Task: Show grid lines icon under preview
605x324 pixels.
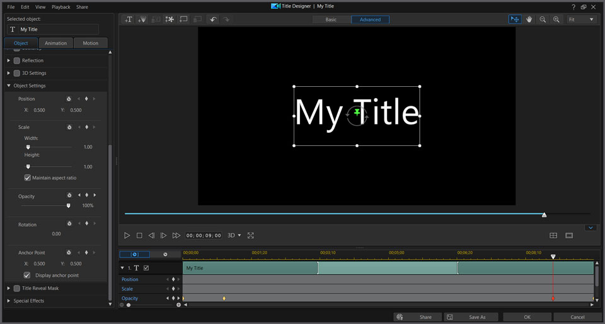Action: [x=553, y=235]
